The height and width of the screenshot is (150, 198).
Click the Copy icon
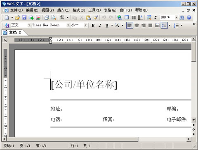click(x=75, y=17)
